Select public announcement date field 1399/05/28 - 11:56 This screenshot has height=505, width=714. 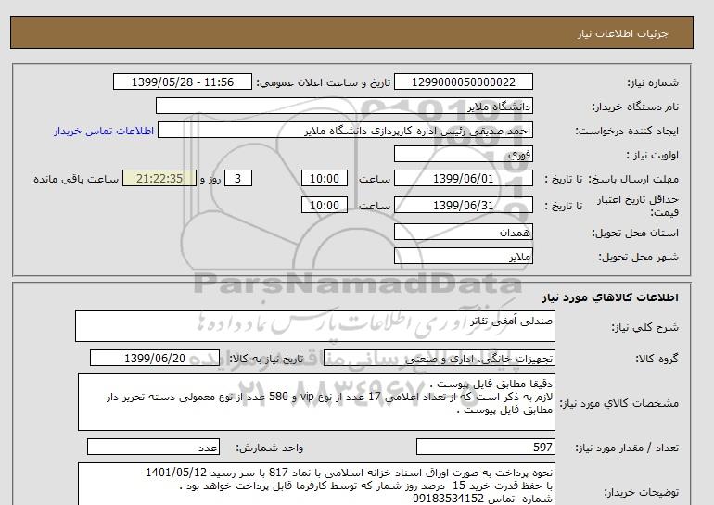coord(182,82)
